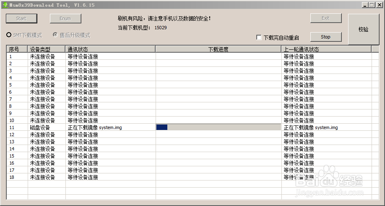Click the Exit button
The image size is (385, 206).
(326, 18)
